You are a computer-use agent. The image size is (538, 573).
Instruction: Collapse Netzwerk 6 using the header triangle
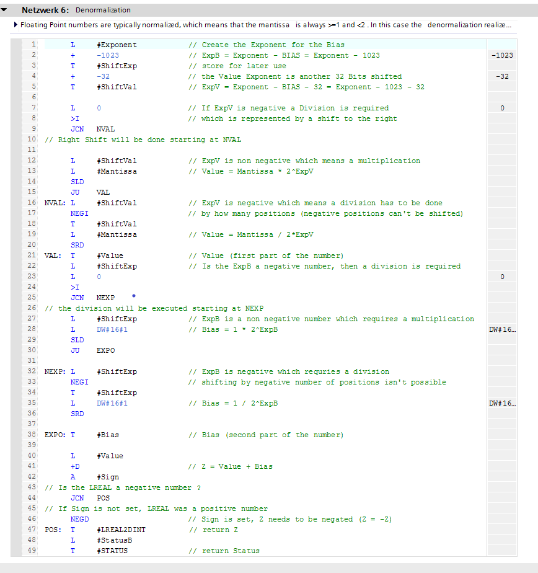[6, 10]
